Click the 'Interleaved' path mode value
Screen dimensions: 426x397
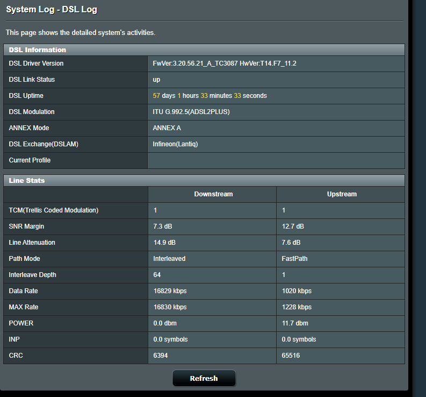click(x=169, y=259)
